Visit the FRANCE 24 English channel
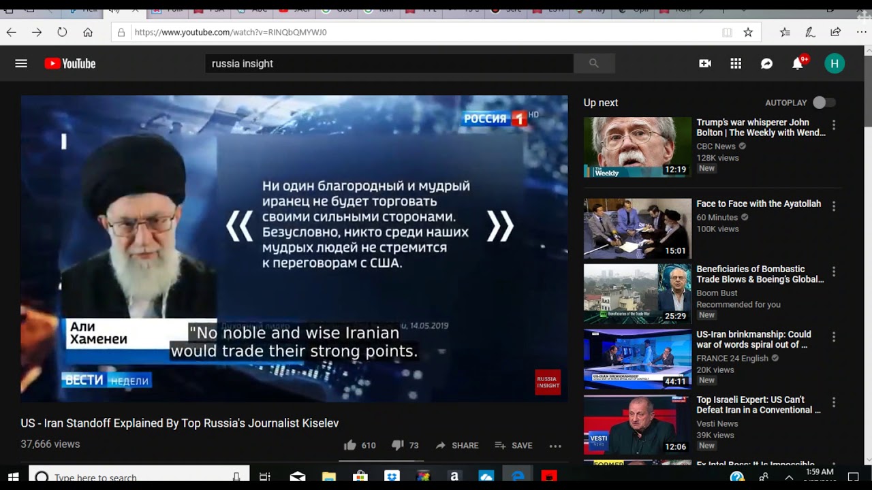This screenshot has width=872, height=490. click(732, 359)
